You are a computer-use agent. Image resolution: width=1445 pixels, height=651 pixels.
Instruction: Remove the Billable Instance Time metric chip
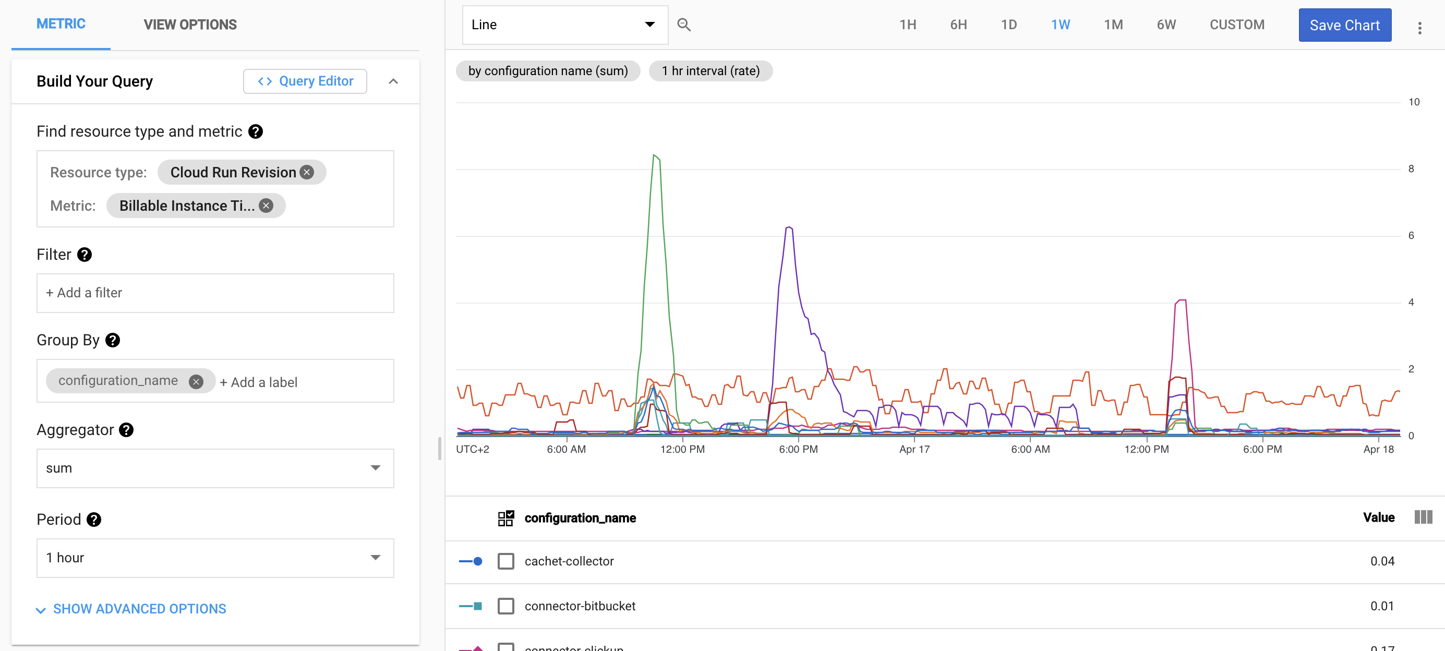tap(267, 206)
